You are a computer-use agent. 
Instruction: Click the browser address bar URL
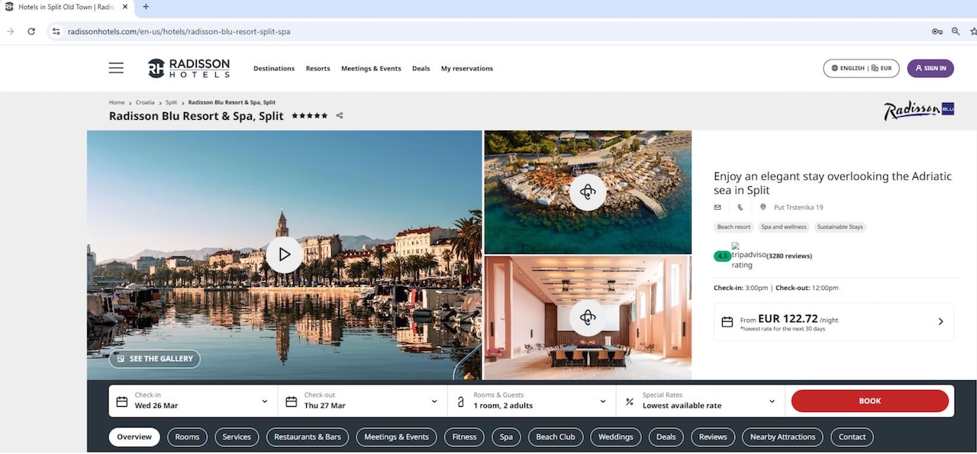pos(179,31)
